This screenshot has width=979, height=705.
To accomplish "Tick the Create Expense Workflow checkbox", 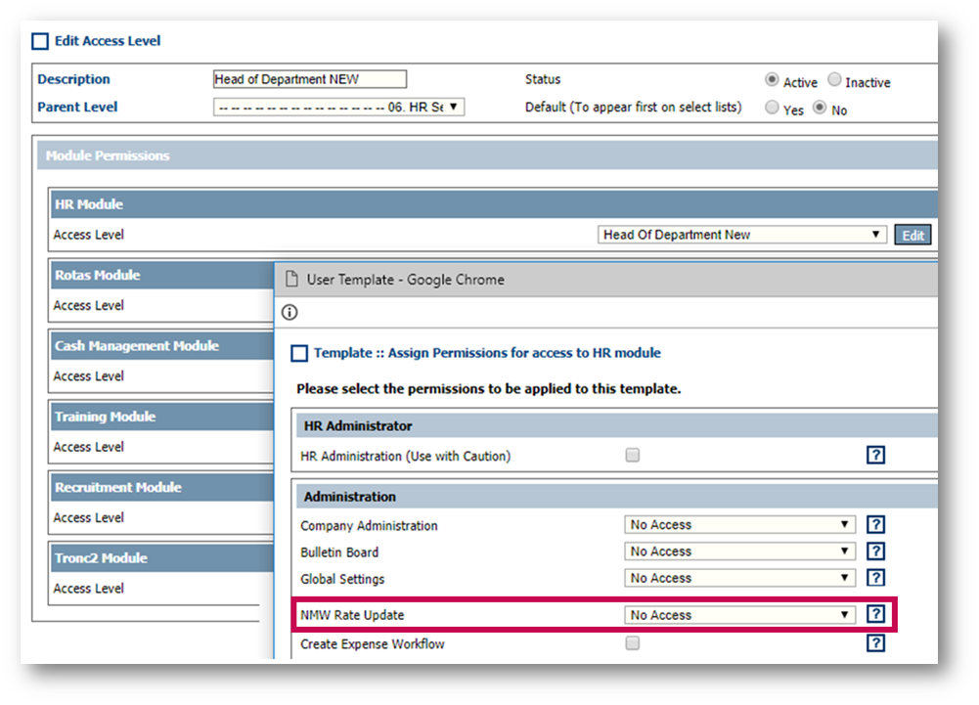I will tap(633, 642).
